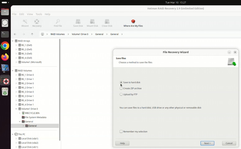The image size is (241, 149).
Task: Go back with the left arrow
Action: pos(15,34)
